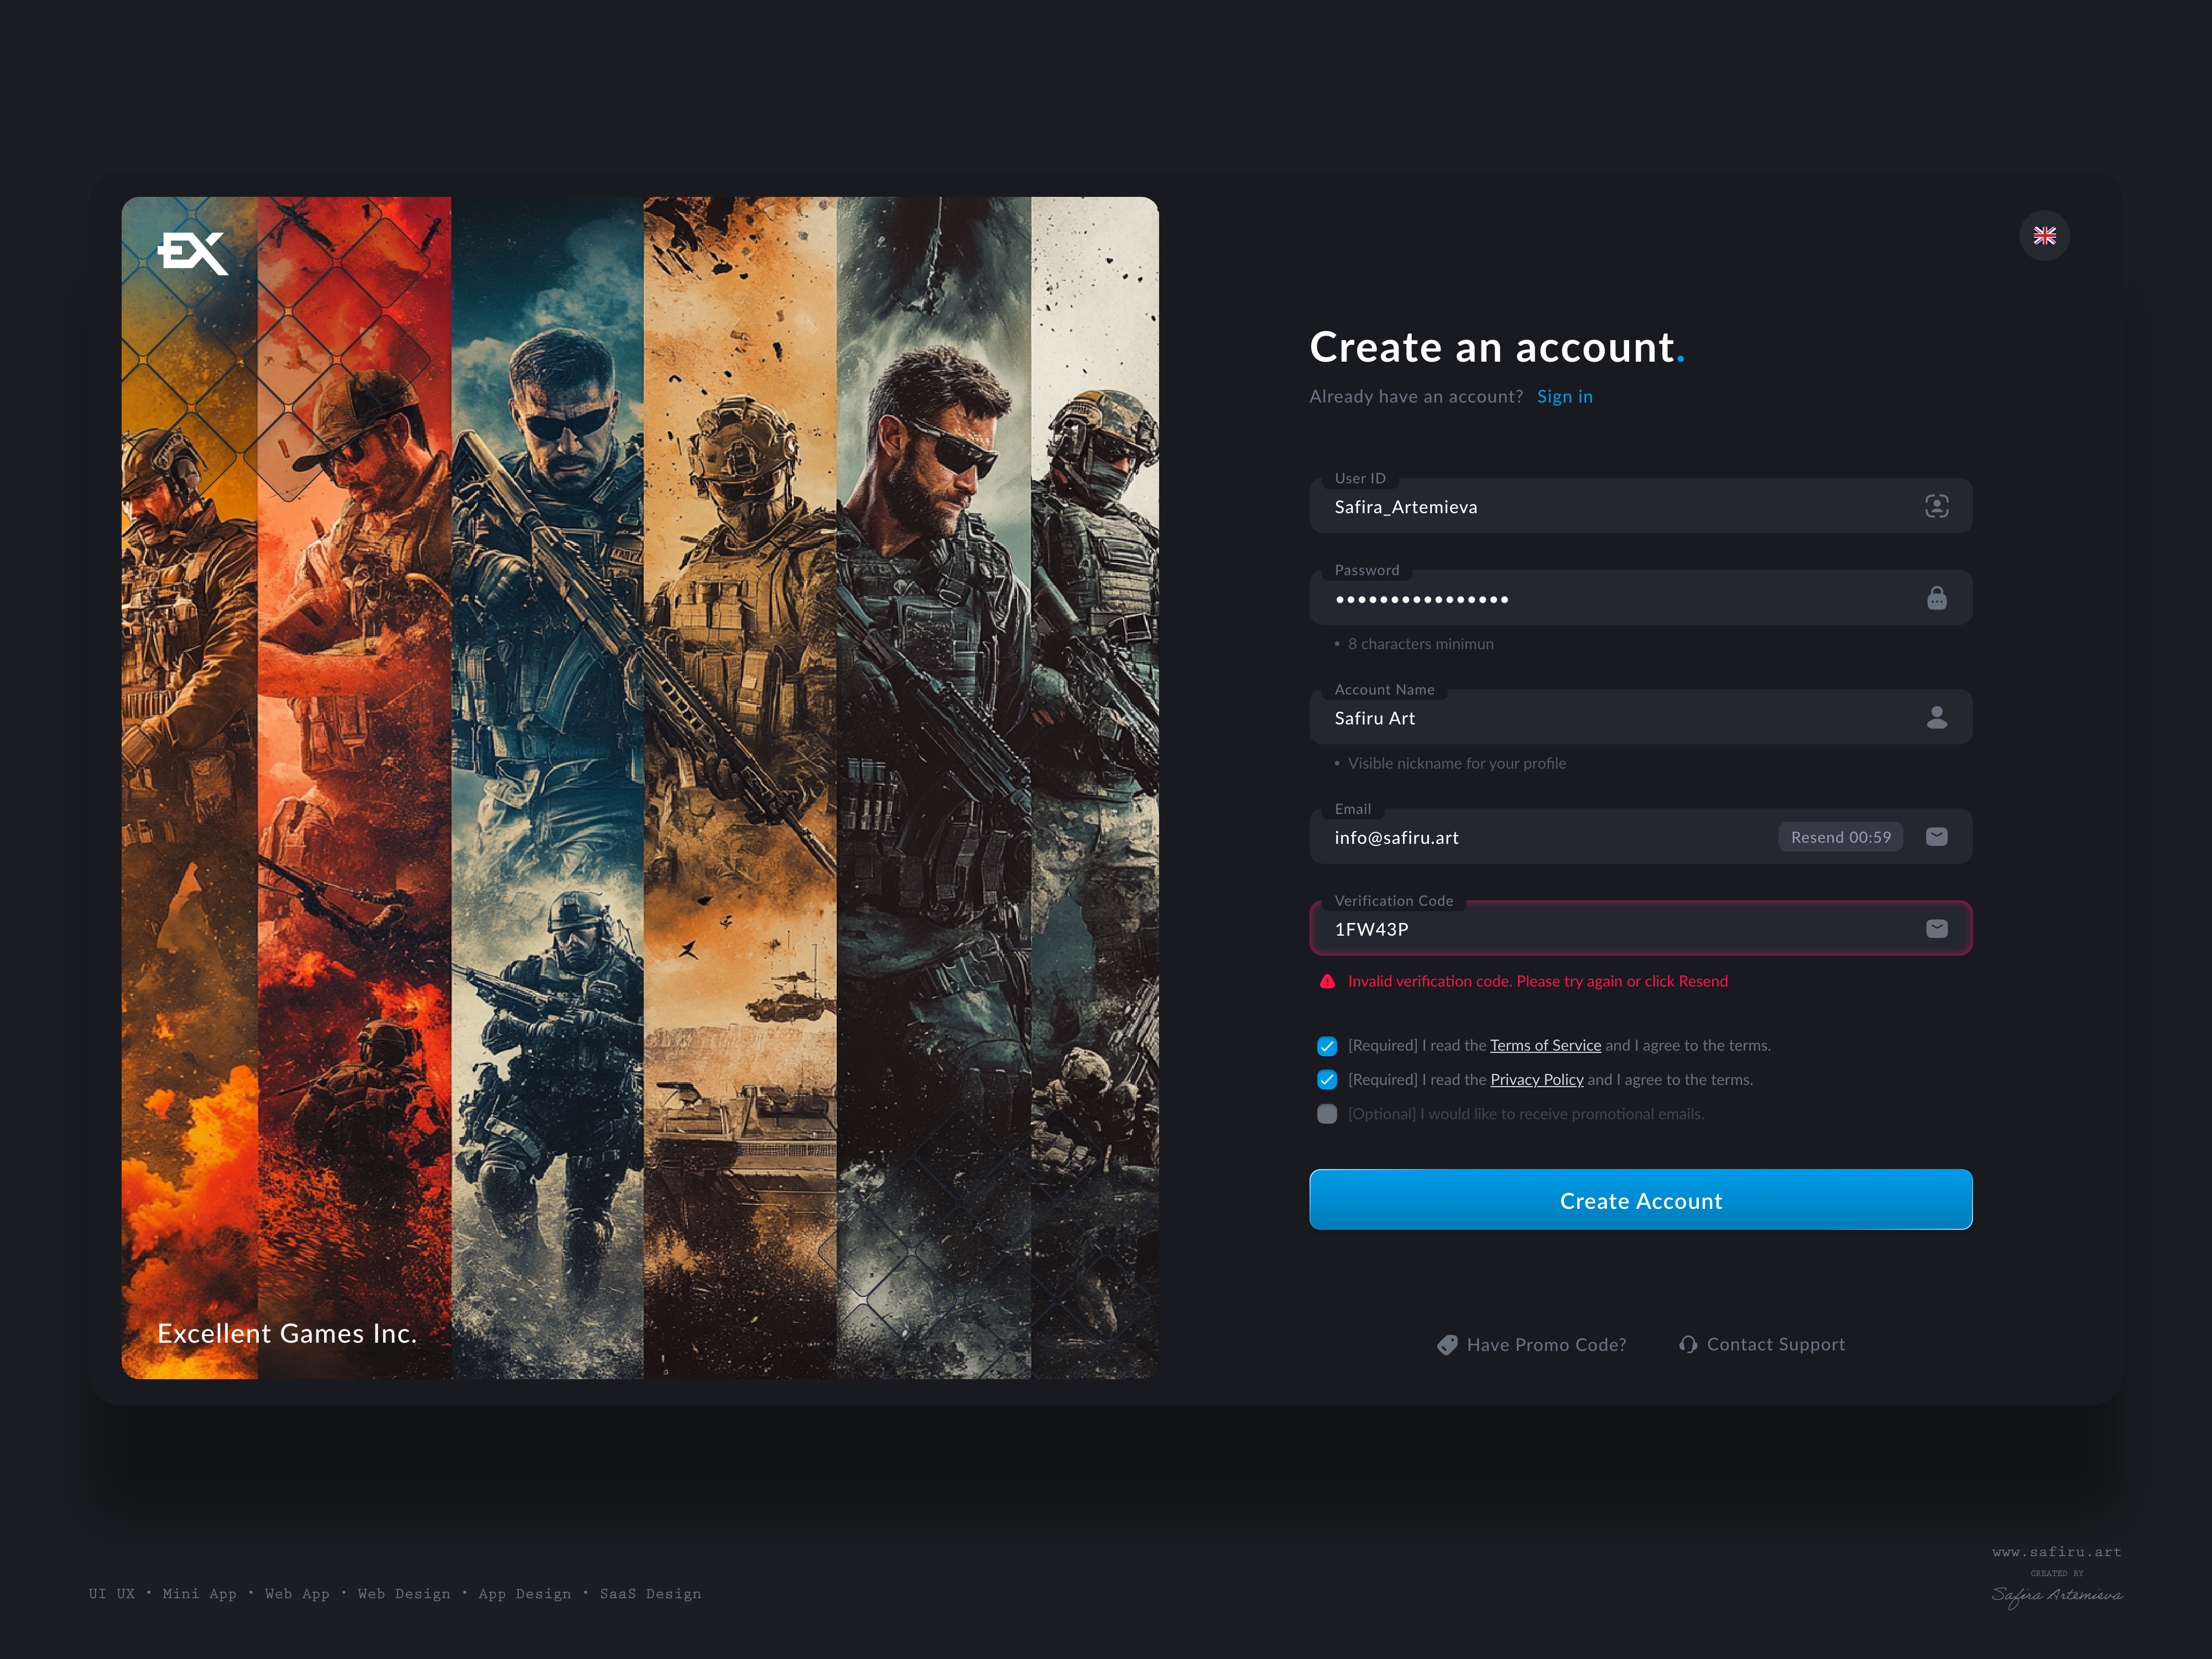Click the tag icon next to Have Promo Code
This screenshot has width=2212, height=1659.
pos(1447,1344)
